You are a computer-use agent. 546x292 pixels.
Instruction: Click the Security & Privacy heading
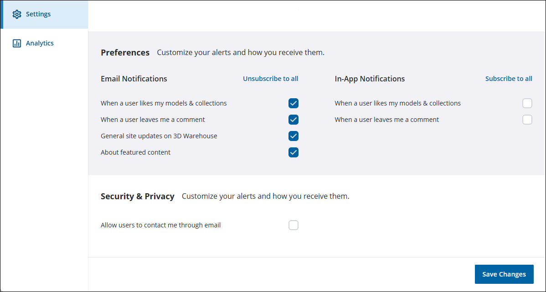[x=138, y=196]
